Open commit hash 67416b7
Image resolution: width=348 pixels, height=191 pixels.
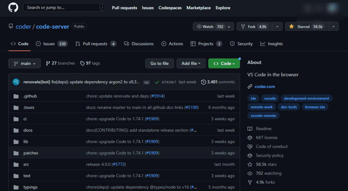point(169,82)
